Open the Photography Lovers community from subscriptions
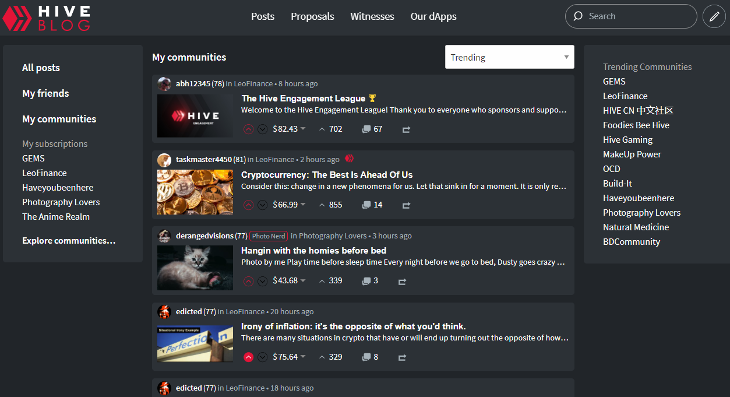 point(61,202)
